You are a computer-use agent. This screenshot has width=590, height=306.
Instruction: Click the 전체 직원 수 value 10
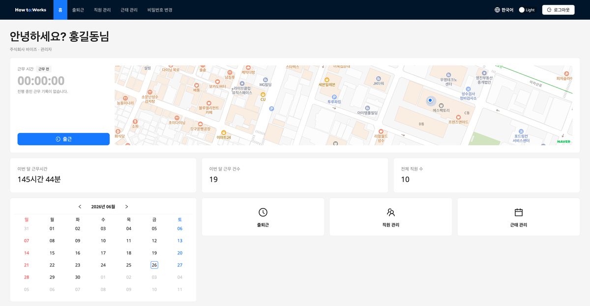[405, 180]
